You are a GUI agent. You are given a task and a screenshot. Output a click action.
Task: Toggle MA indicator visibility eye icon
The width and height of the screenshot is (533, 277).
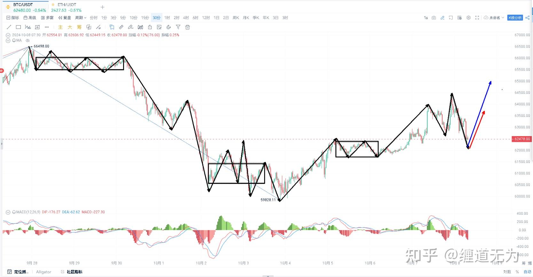(x=27, y=41)
